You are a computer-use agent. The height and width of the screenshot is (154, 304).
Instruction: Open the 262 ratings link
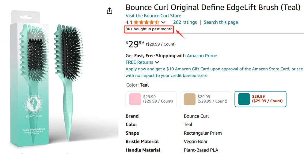(185, 22)
